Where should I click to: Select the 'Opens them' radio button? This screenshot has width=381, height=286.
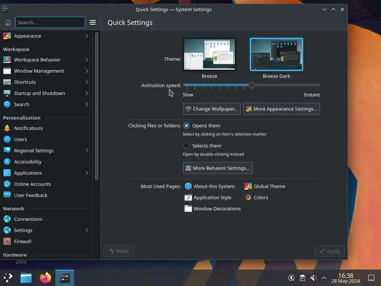186,126
